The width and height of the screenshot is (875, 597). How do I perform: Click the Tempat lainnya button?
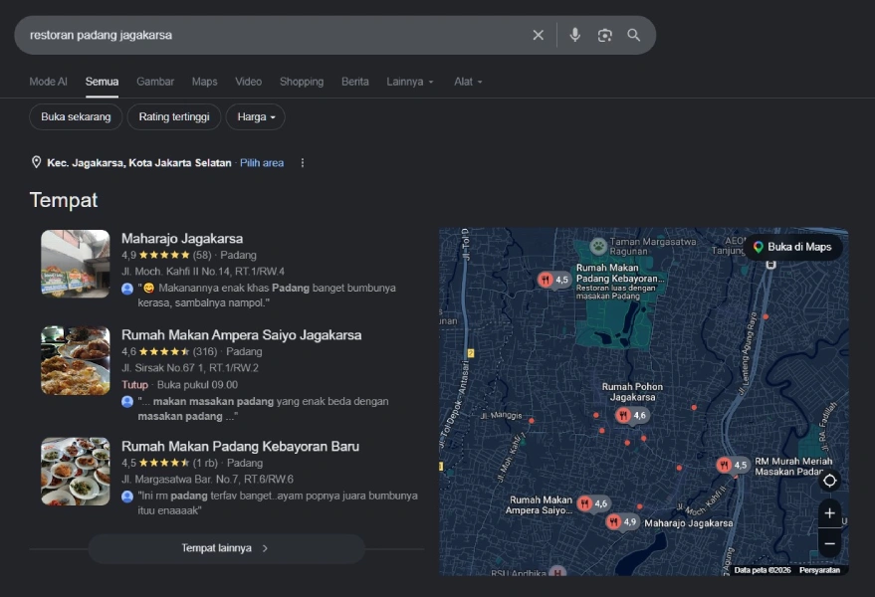click(x=227, y=548)
